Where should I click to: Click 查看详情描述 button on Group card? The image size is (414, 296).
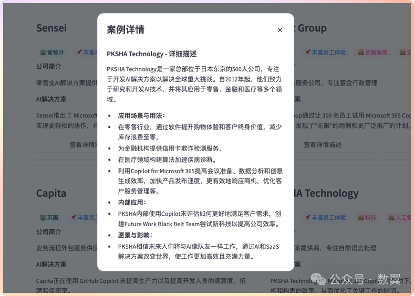tap(323, 145)
